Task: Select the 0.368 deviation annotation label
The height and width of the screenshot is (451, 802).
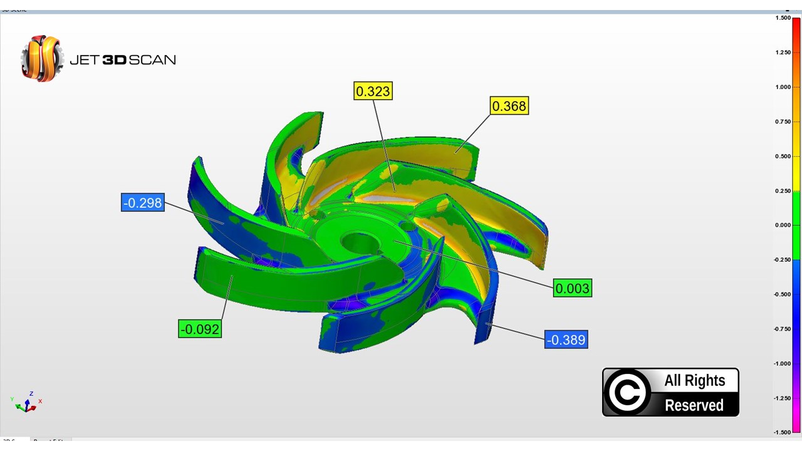Action: click(509, 106)
